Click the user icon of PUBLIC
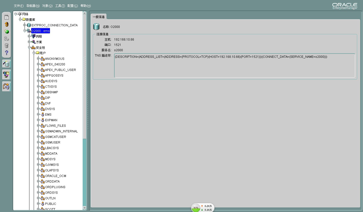Image resolution: width=363 pixels, height=212 pixels. tap(43, 204)
